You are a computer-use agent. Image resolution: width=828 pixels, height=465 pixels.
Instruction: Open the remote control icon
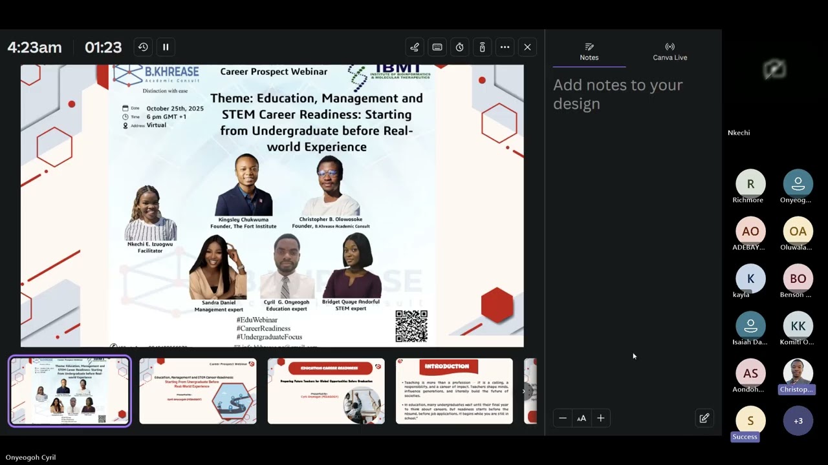pyautogui.click(x=482, y=47)
